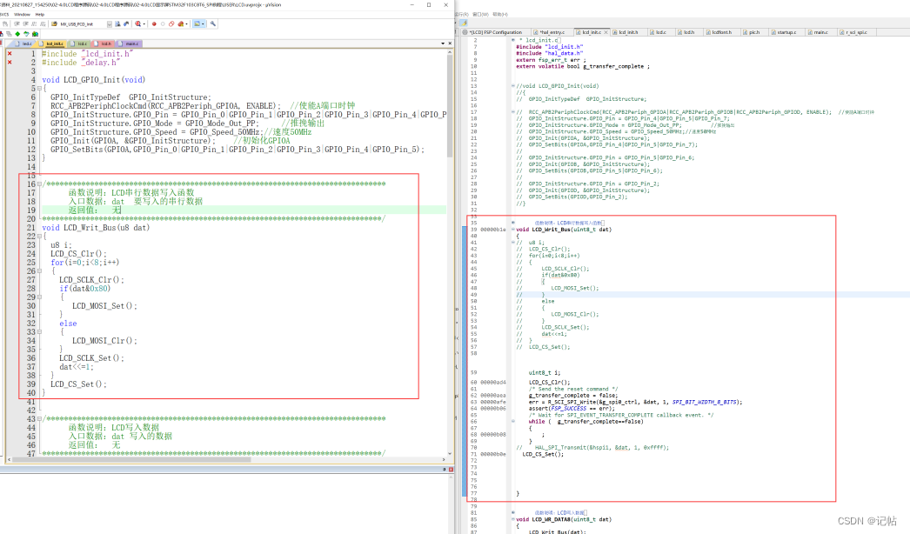Collapse the if block at line 29
910x534 pixels.
click(x=39, y=297)
